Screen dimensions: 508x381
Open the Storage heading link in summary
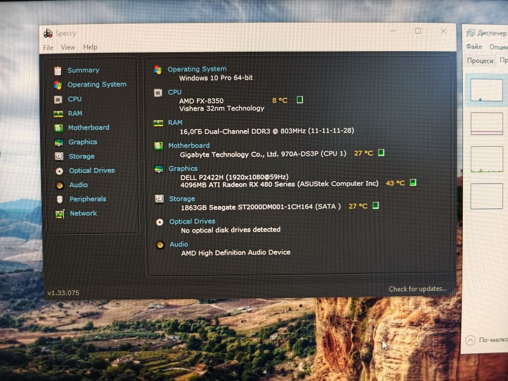(182, 199)
